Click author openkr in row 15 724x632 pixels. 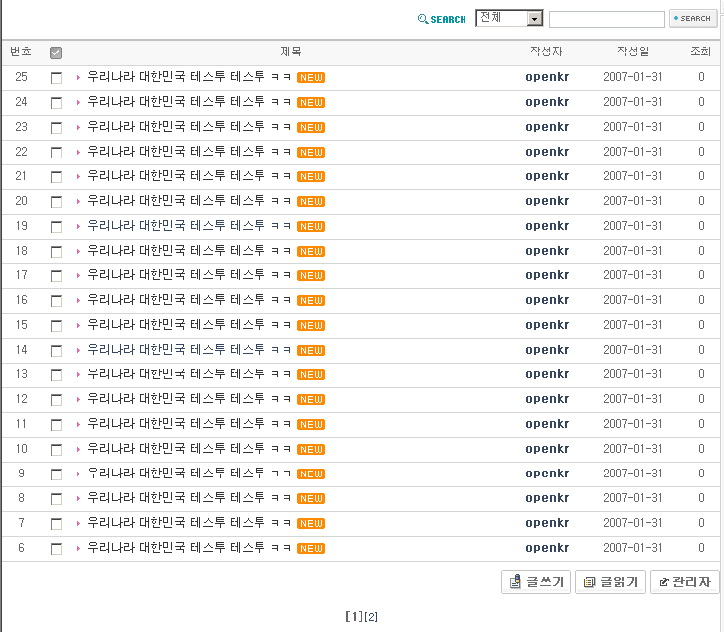click(x=547, y=326)
